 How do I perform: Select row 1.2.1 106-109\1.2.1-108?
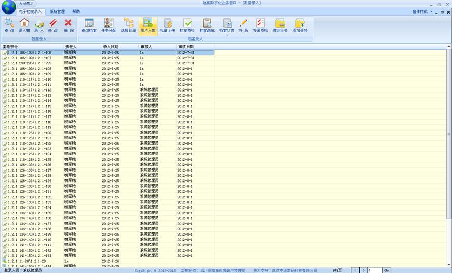pos(108,69)
